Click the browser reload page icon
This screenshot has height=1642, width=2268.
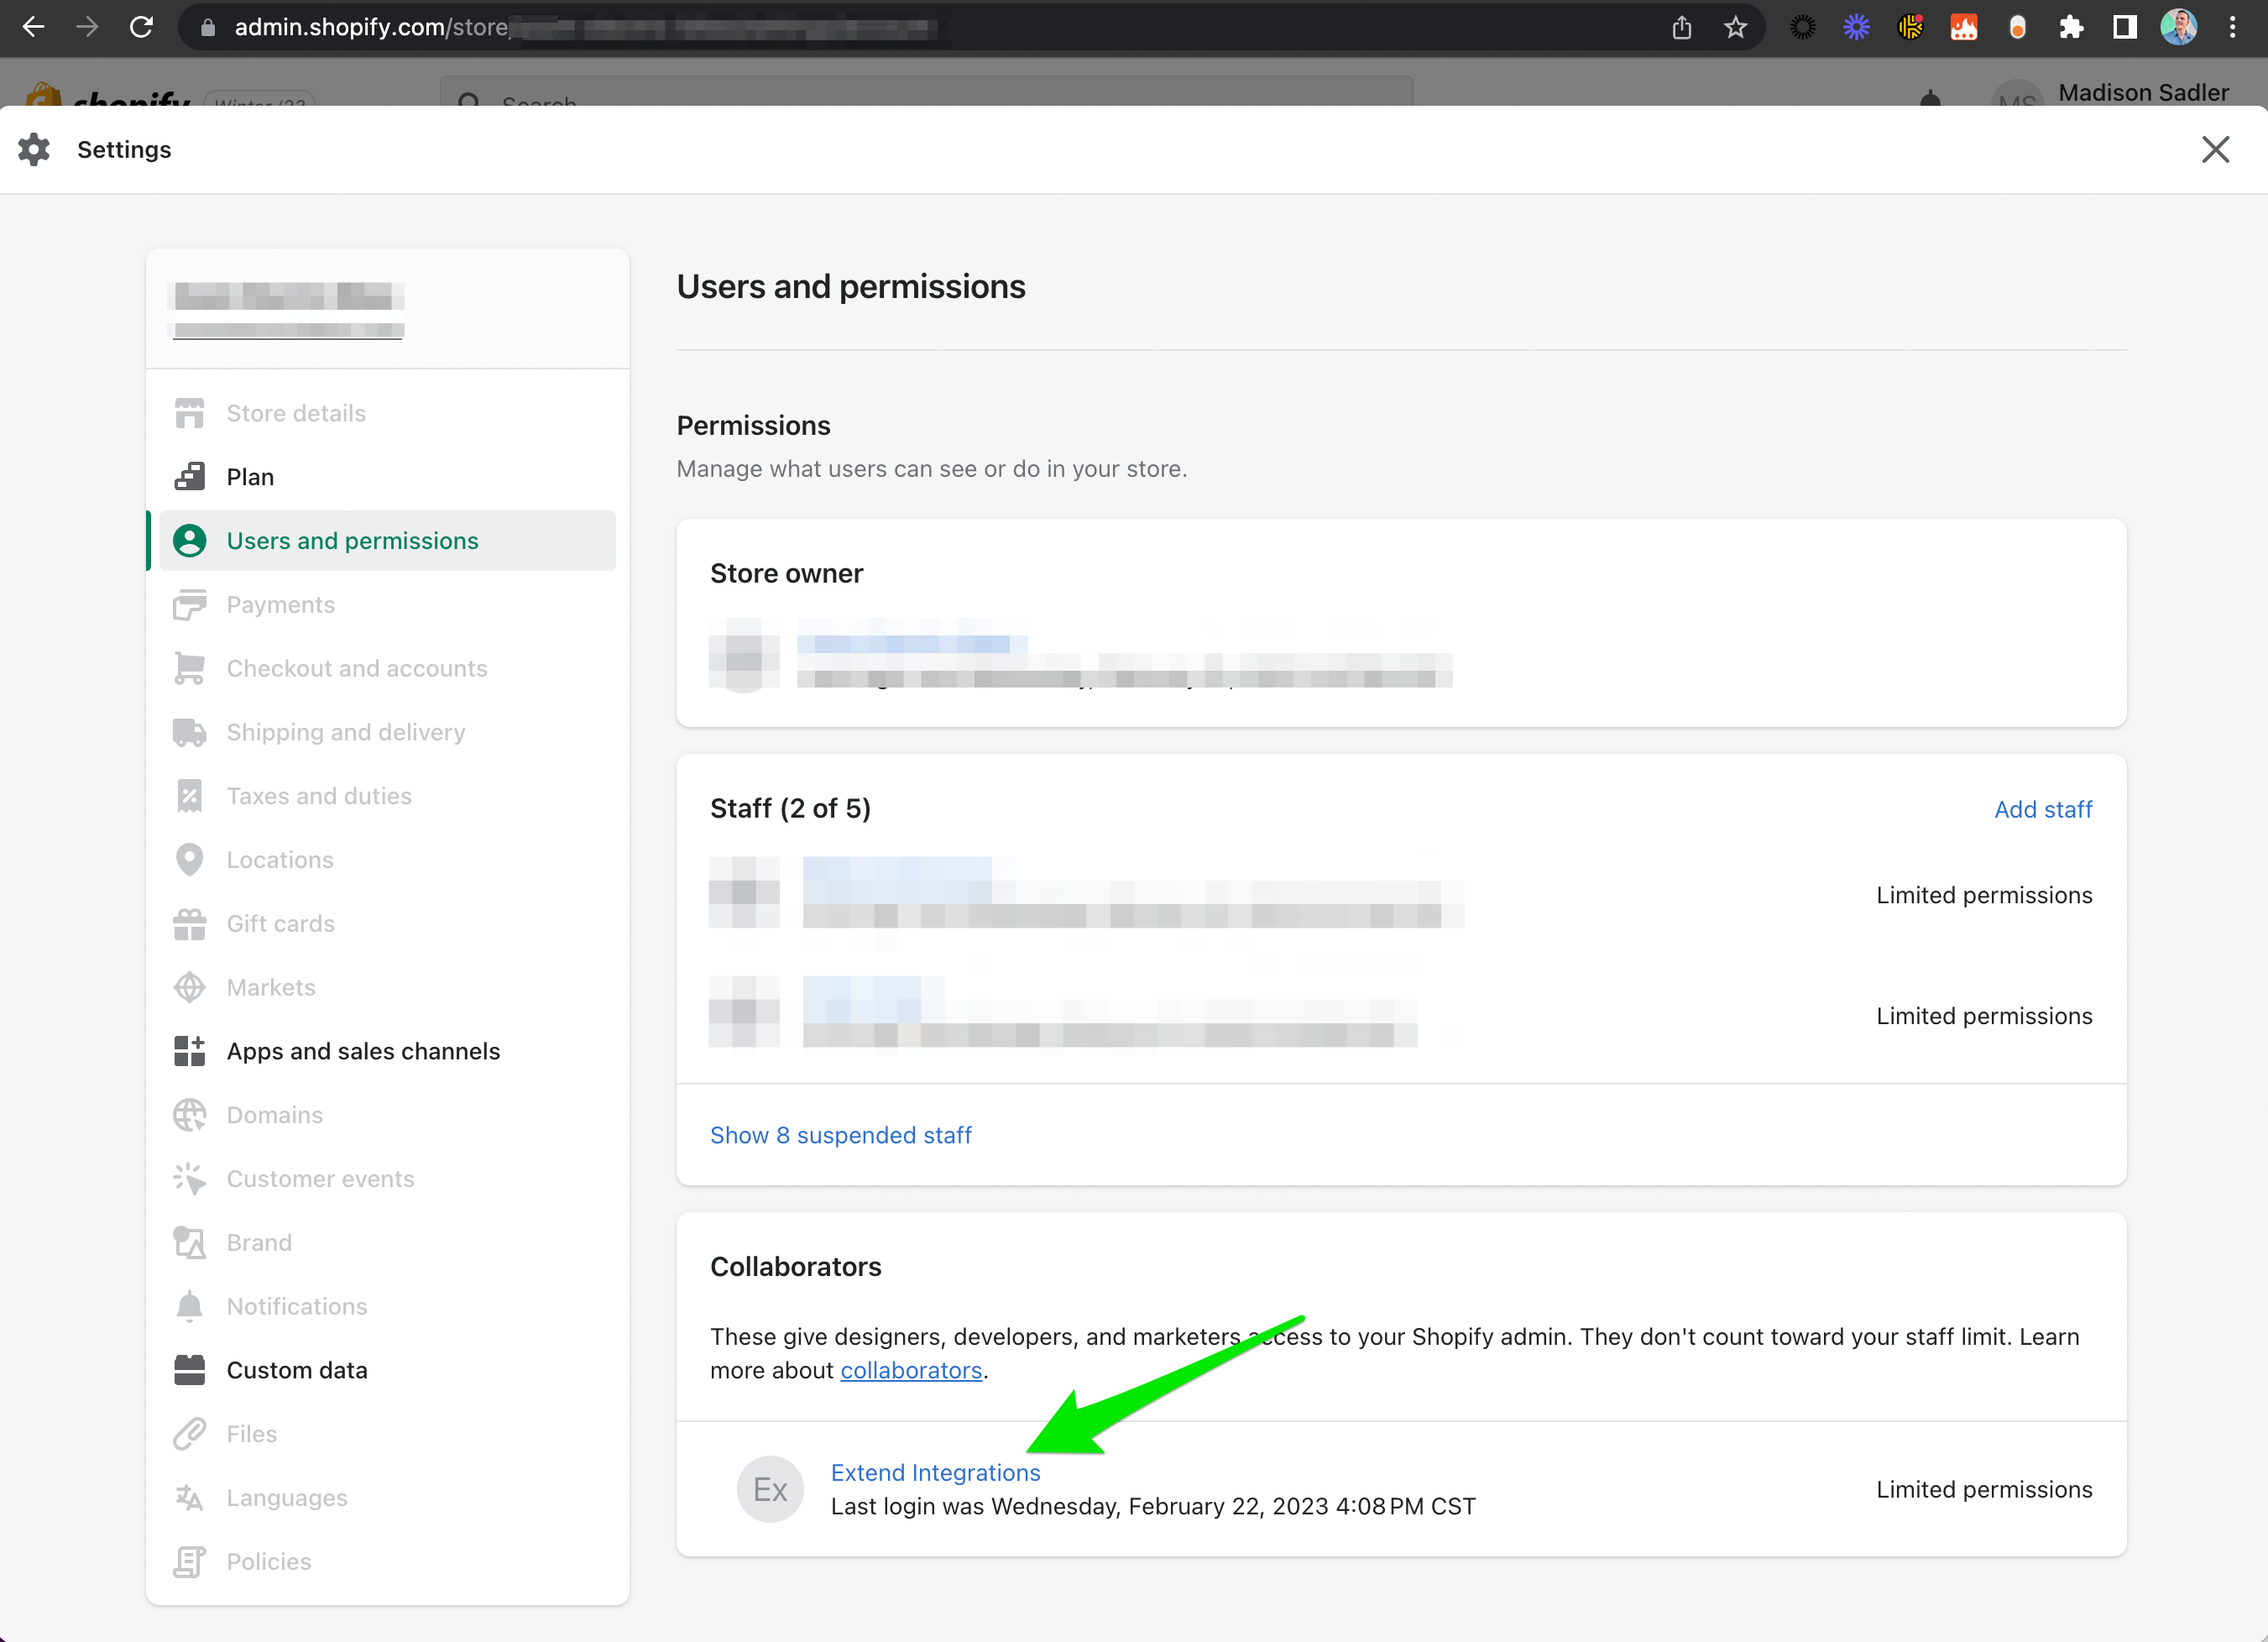point(141,27)
